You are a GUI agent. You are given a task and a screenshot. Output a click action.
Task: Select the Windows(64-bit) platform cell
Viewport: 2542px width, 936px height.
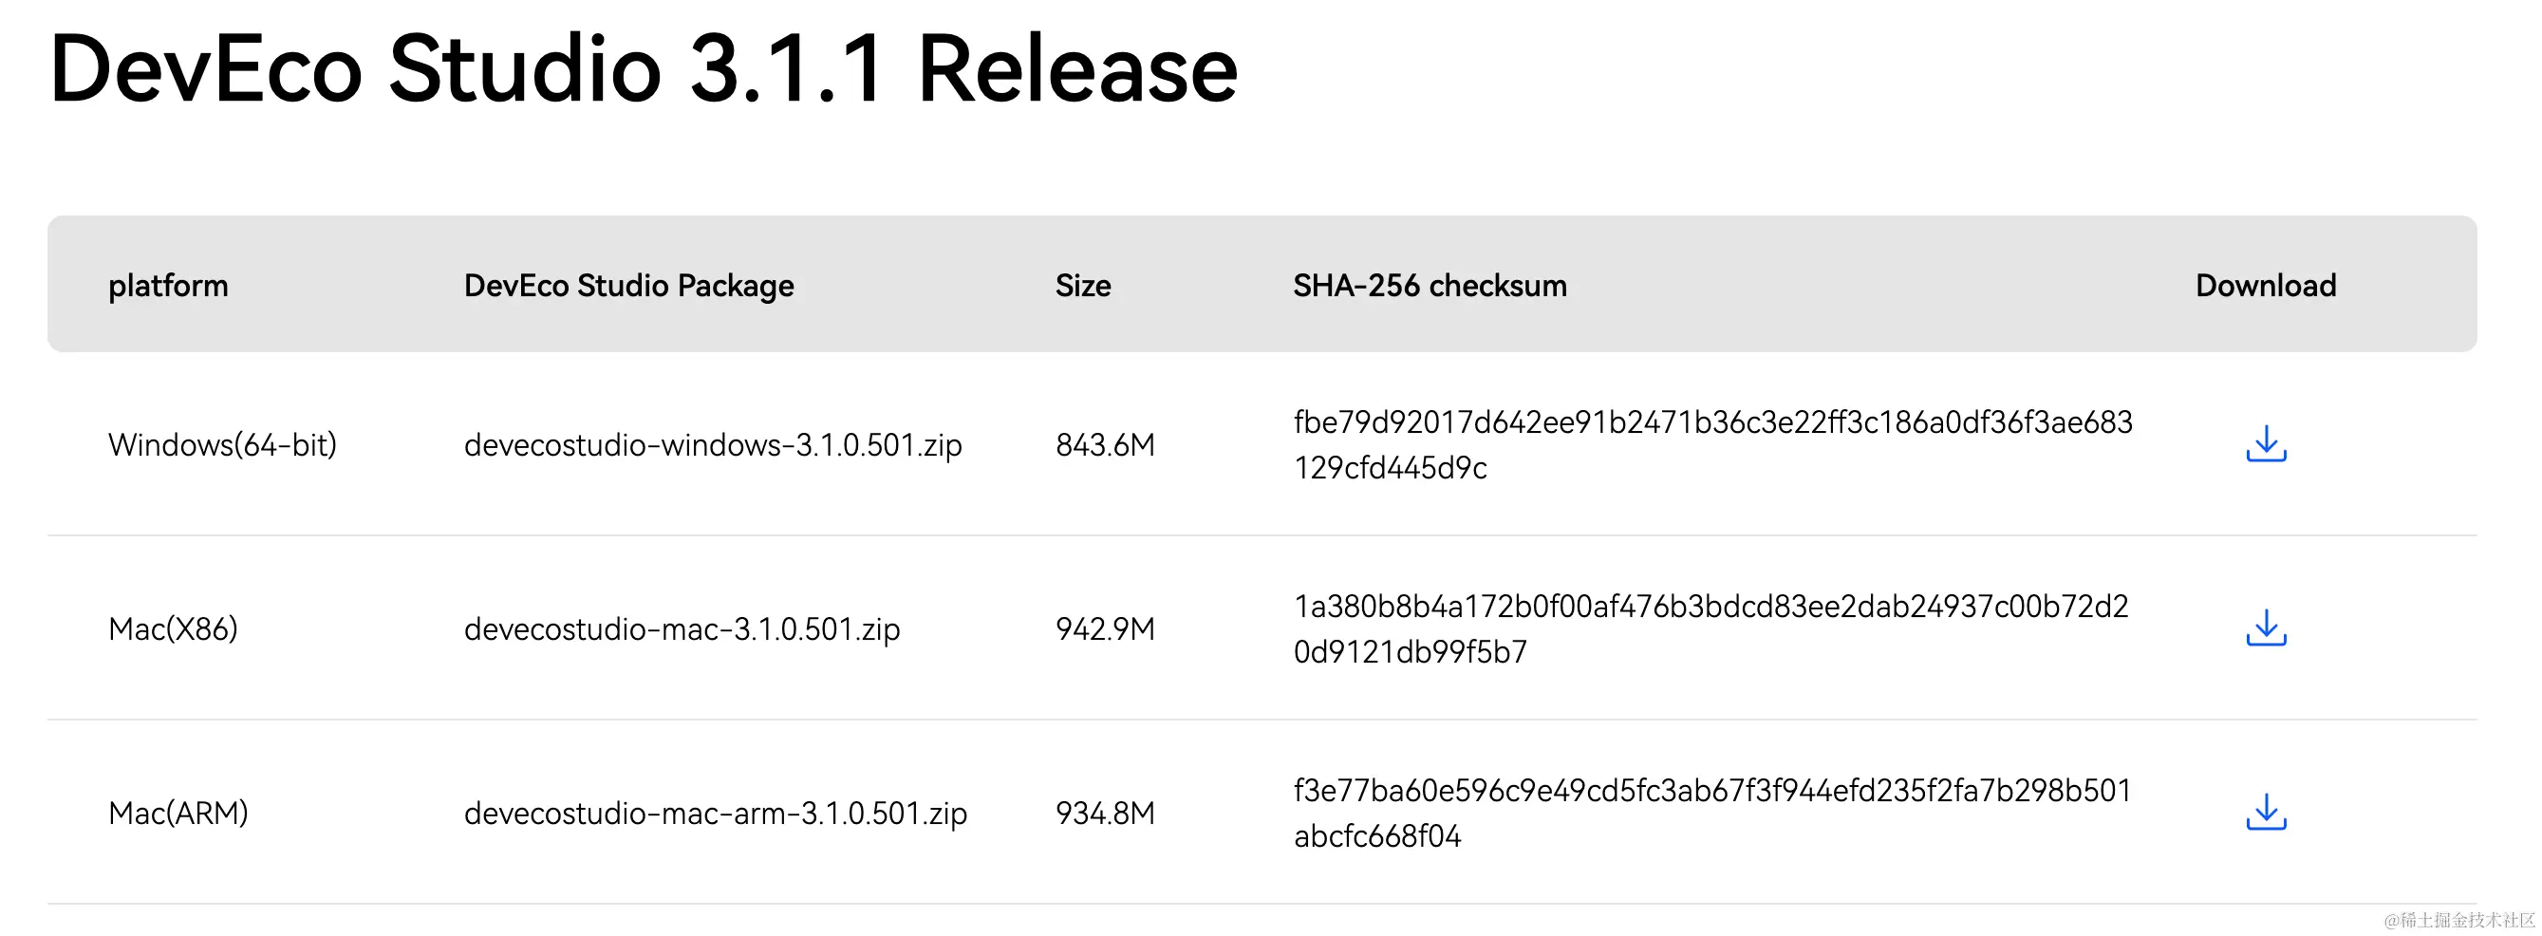pyautogui.click(x=222, y=445)
